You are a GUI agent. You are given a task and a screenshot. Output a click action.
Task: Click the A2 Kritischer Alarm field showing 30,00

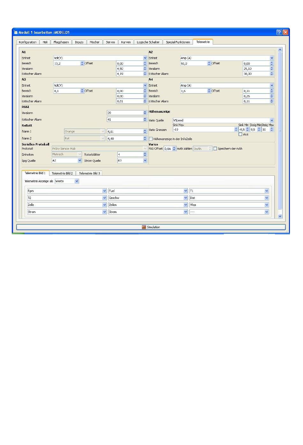tap(258, 74)
